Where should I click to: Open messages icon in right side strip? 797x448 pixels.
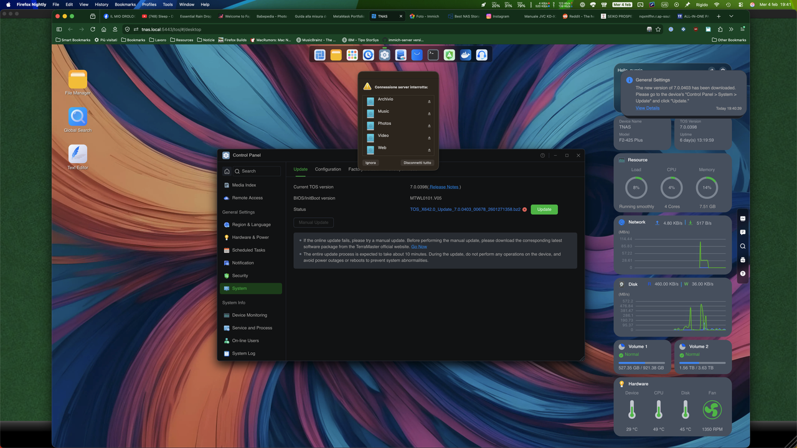click(743, 232)
